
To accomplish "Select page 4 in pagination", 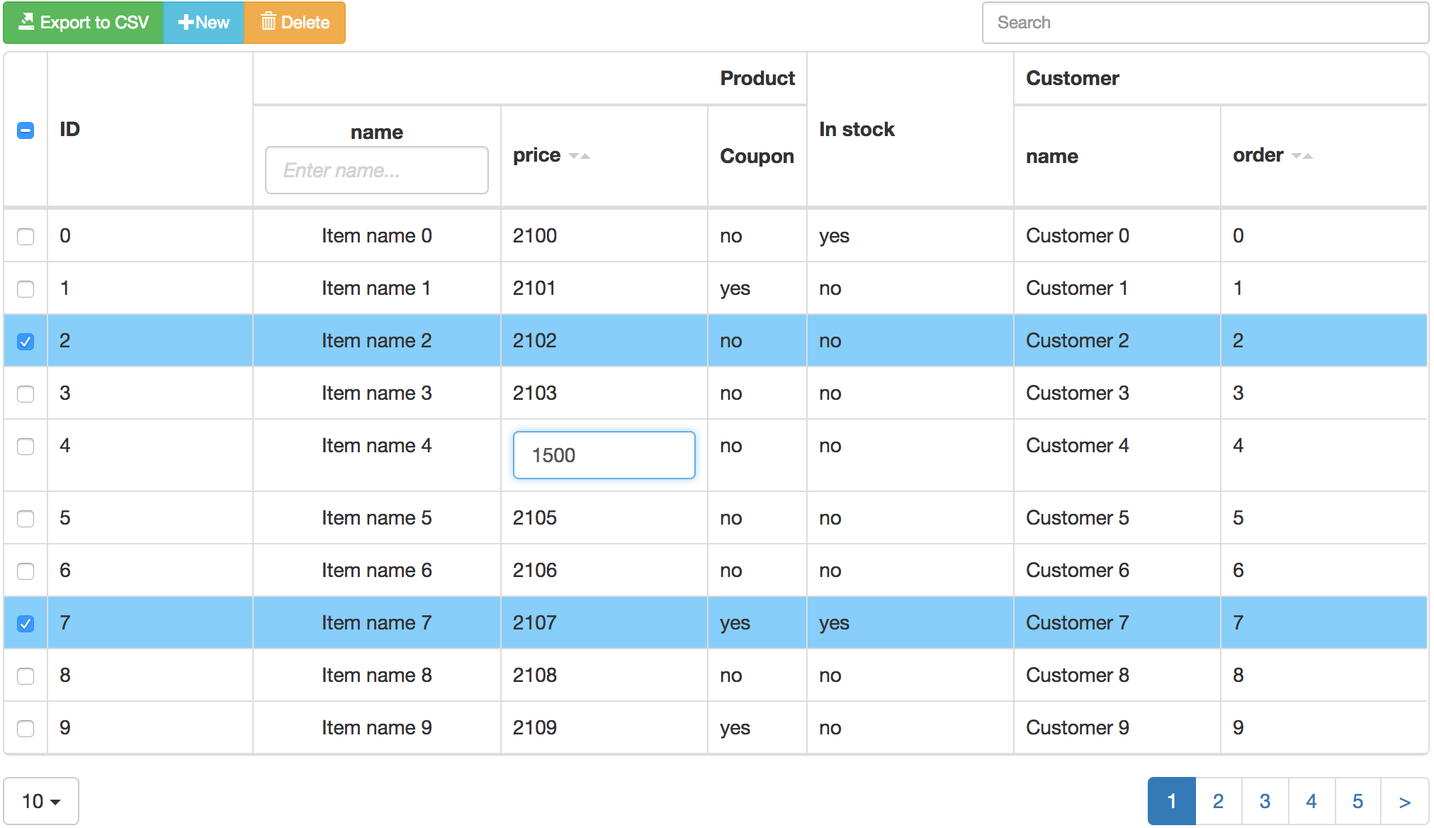I will [1312, 800].
